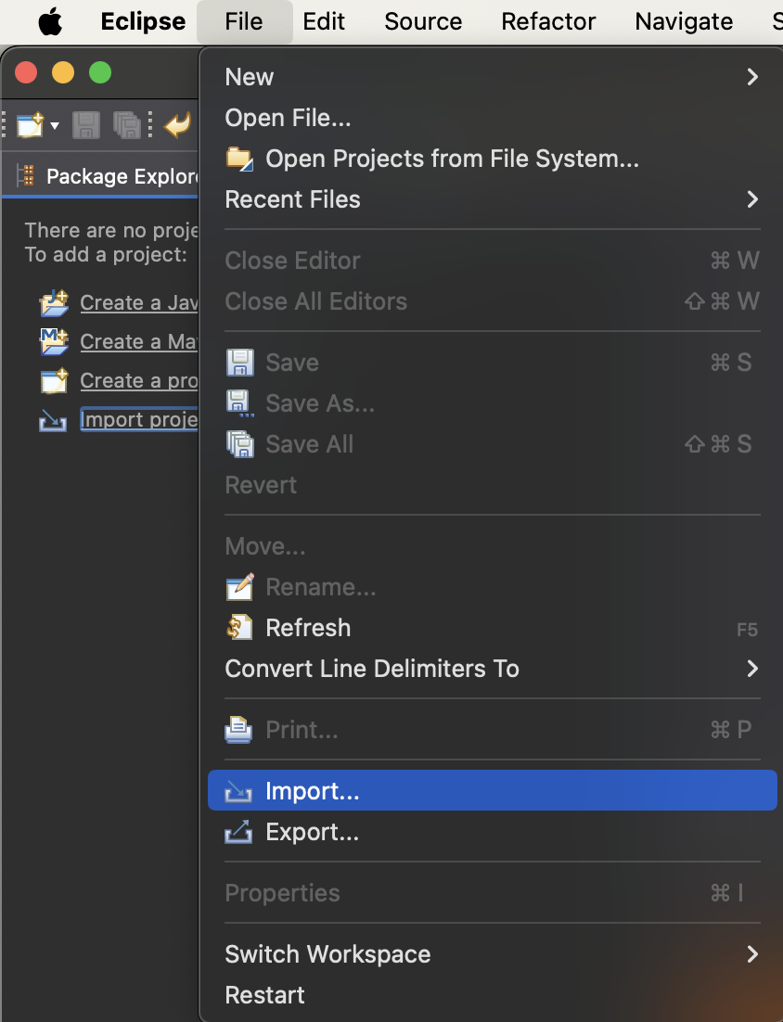Click Refresh in the File menu
This screenshot has height=1022, width=783.
(308, 628)
